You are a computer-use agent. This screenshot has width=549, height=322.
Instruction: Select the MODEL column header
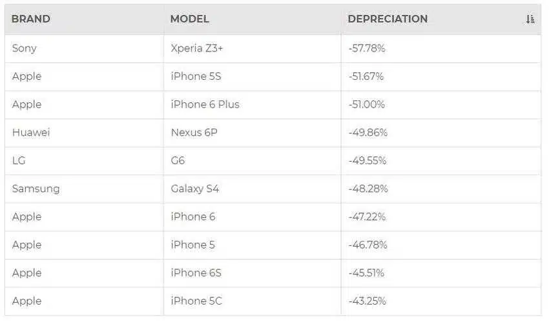point(189,19)
